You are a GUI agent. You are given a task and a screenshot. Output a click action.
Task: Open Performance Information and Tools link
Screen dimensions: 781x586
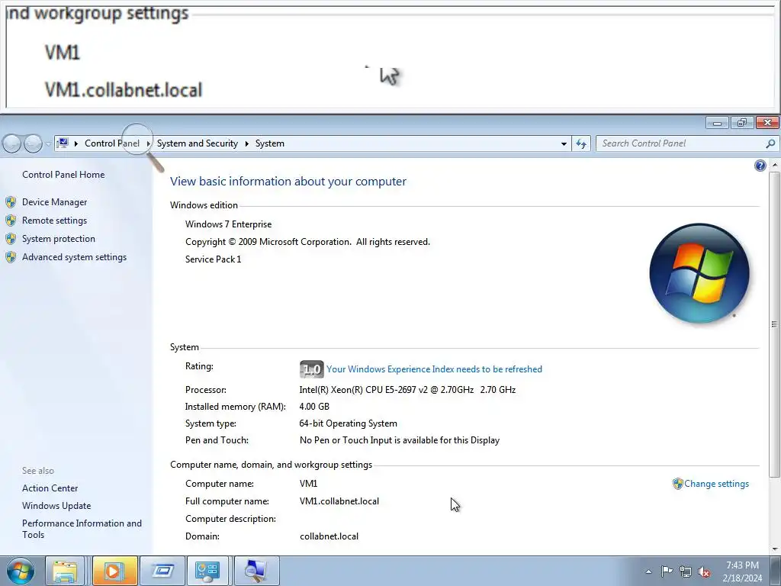(82, 530)
